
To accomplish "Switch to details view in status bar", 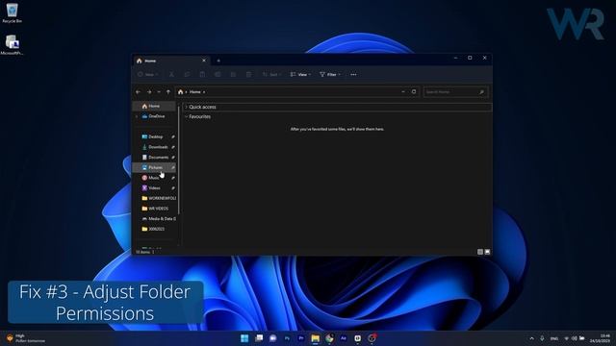I will point(480,252).
